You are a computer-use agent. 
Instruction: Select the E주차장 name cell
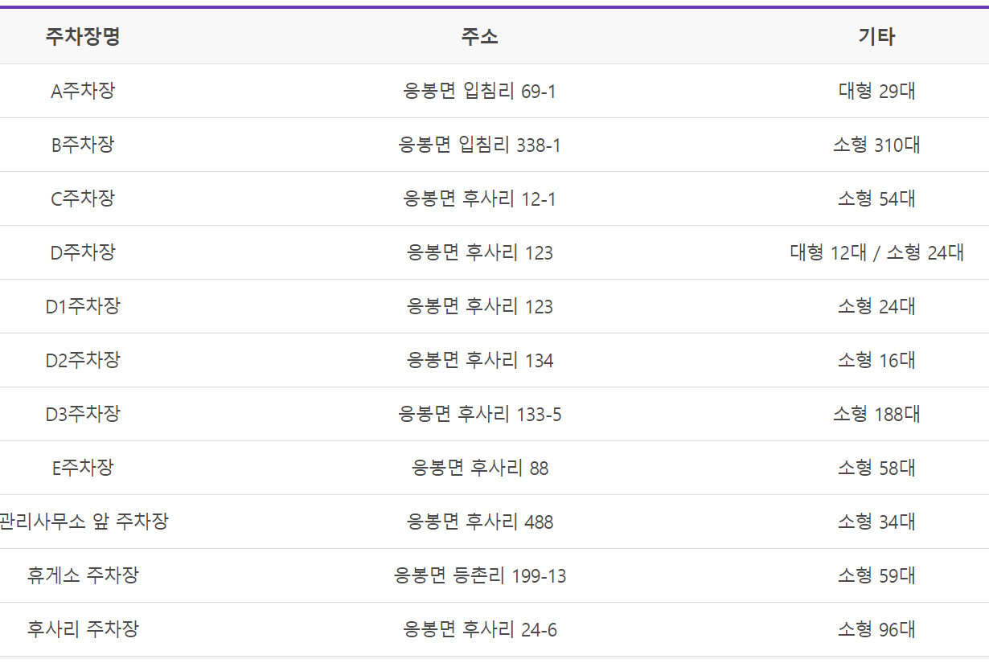tap(83, 468)
